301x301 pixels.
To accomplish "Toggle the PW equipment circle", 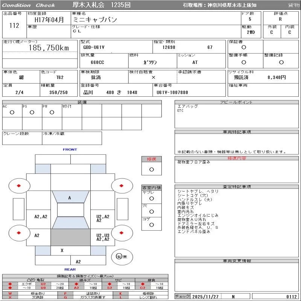I will [52, 112].
